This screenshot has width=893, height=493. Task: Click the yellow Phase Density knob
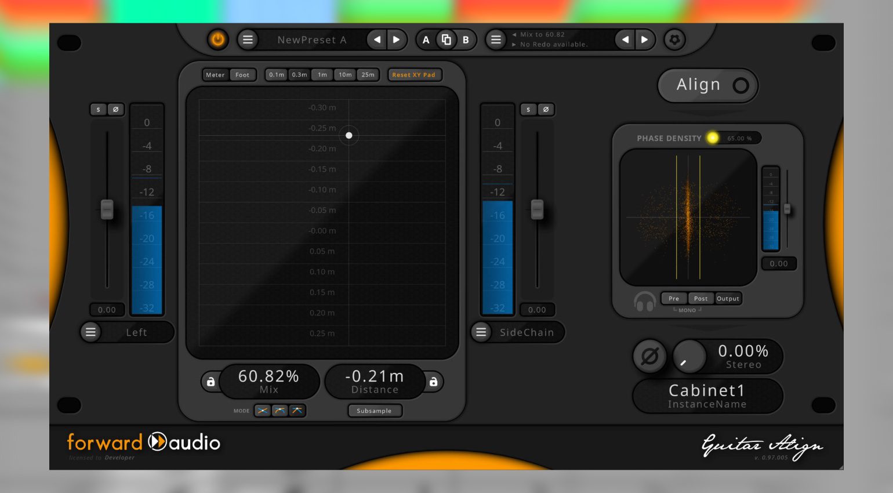click(713, 137)
